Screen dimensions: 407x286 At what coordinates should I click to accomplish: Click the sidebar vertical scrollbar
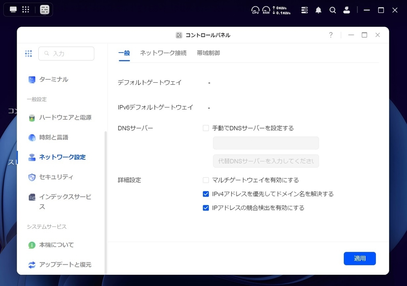(x=105, y=203)
